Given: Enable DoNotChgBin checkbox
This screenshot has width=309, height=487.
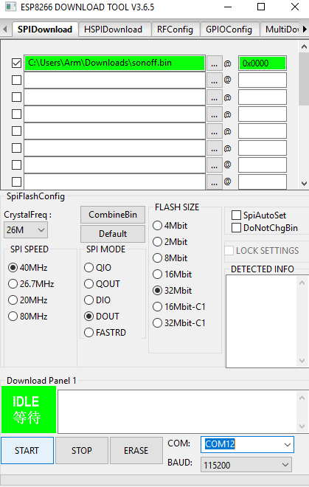Looking at the screenshot, I should point(236,228).
